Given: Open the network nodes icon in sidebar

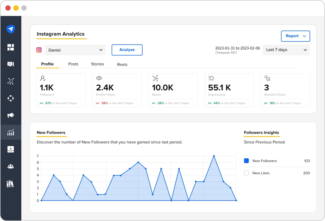Looking at the screenshot, I should (x=11, y=81).
